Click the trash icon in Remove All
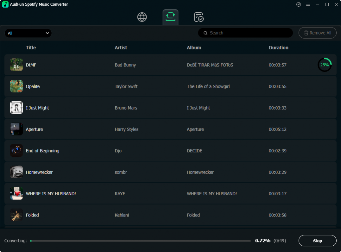Image resolution: width=341 pixels, height=252 pixels. (x=306, y=33)
